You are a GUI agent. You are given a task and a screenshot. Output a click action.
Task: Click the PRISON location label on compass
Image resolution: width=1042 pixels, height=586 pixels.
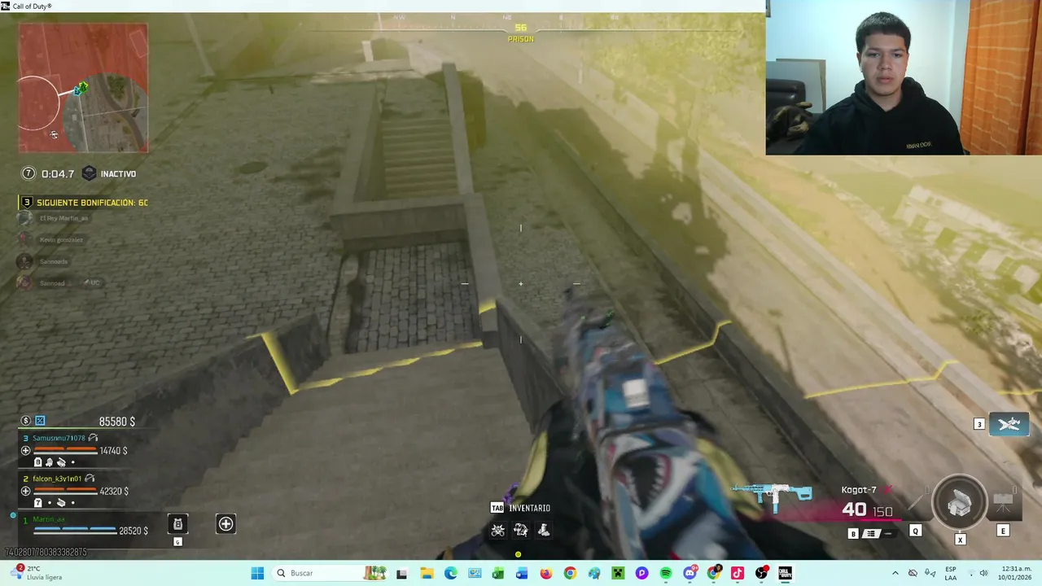[x=521, y=39]
